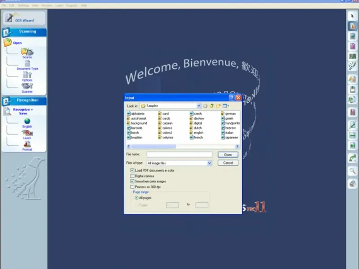This screenshot has width=359, height=269.
Task: Click the Cancel button in Input dialog
Action: [x=228, y=163]
